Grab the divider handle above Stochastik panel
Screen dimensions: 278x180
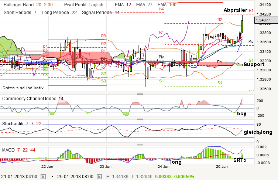coord(140,119)
